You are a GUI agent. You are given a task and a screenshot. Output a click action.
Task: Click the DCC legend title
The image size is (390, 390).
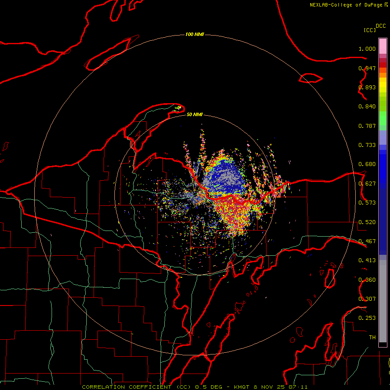380,26
